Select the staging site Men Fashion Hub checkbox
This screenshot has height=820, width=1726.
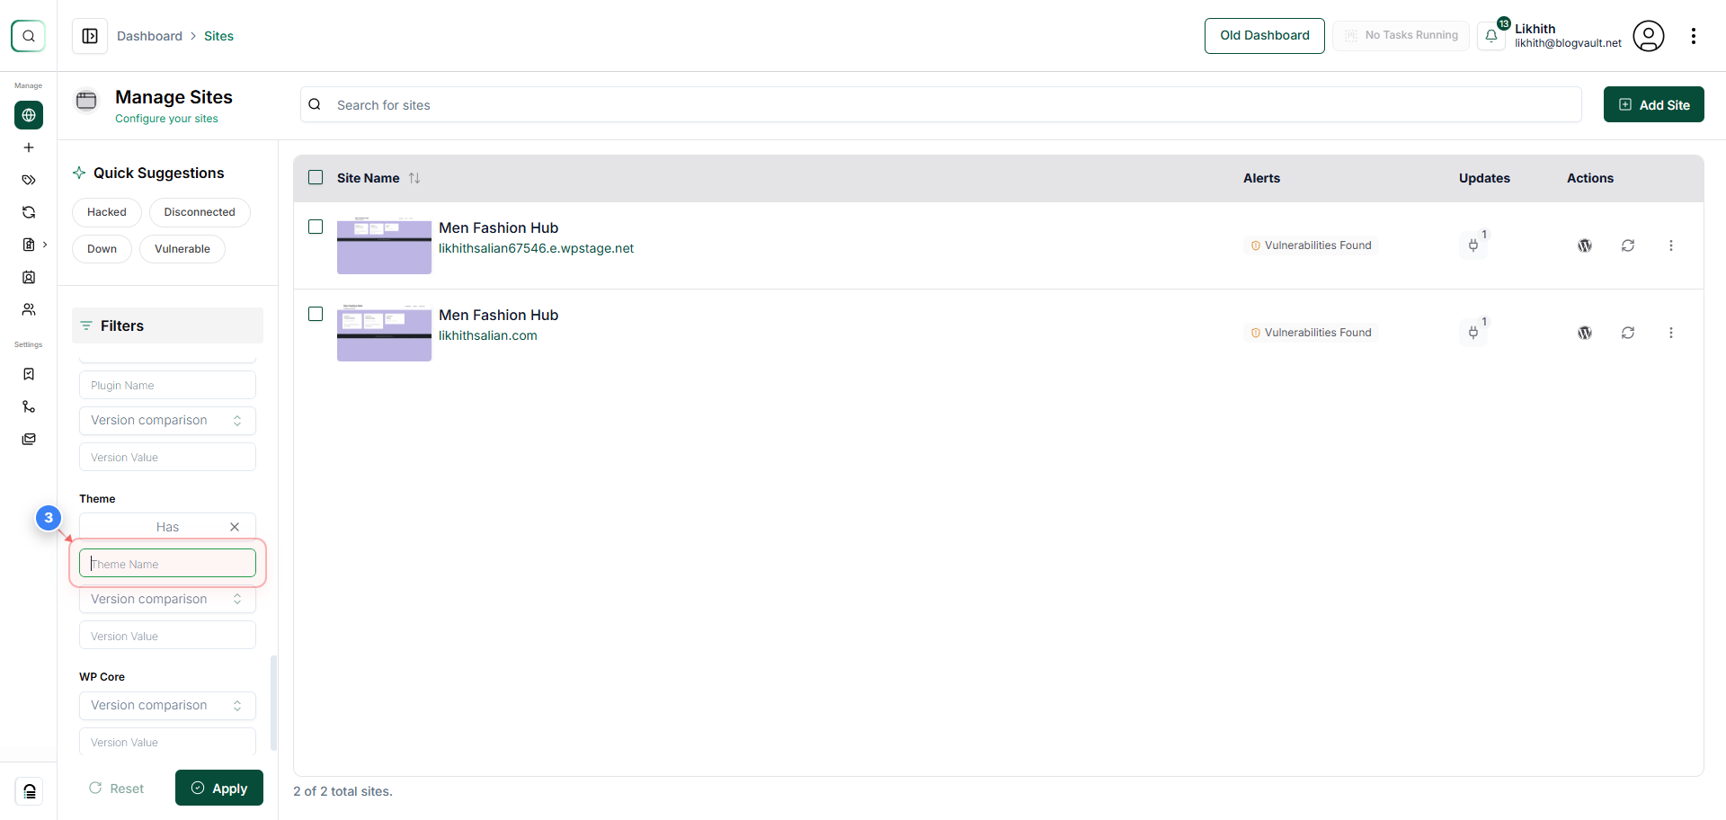click(x=315, y=227)
